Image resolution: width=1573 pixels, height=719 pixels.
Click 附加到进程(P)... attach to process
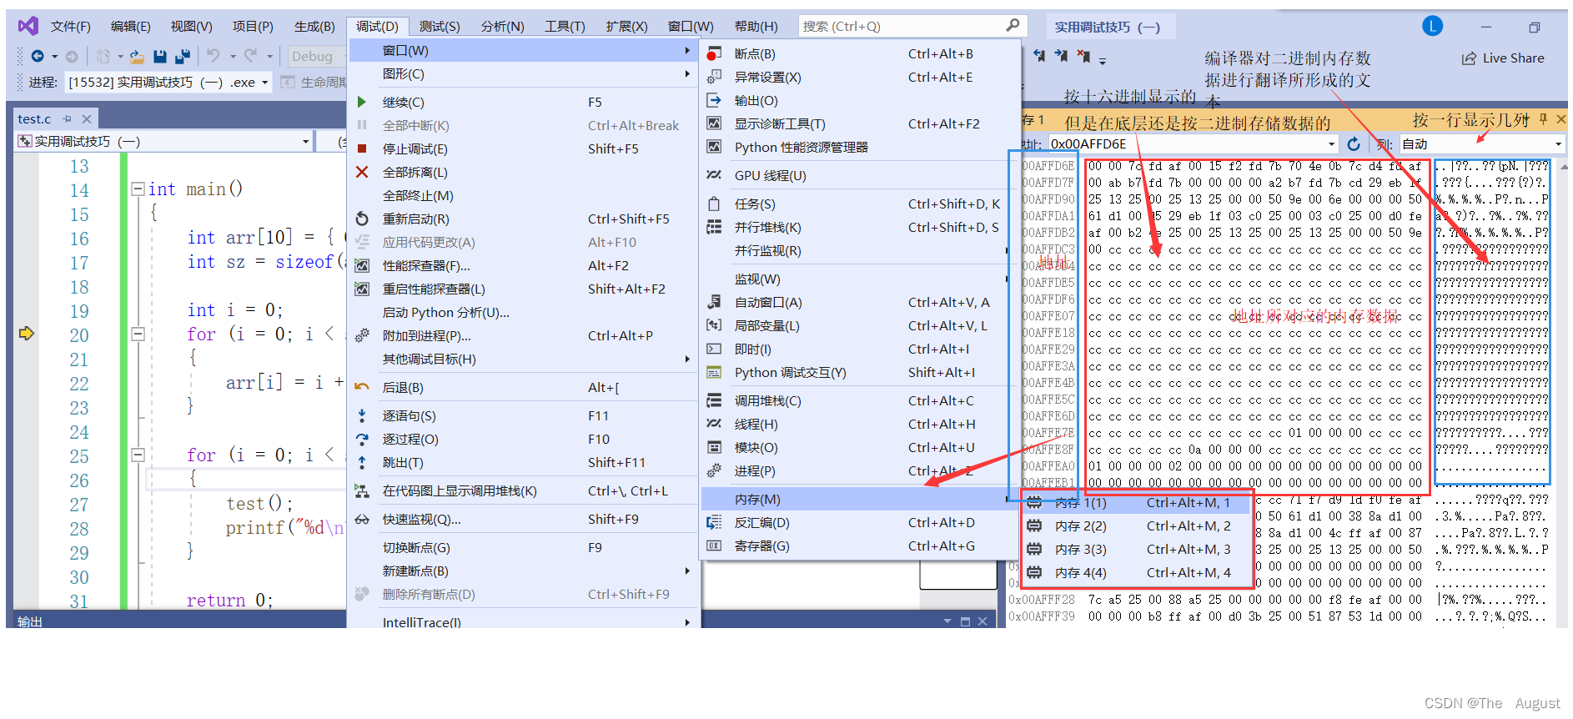coord(523,335)
